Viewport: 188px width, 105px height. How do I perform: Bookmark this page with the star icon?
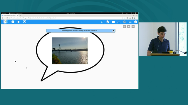coord(125,18)
